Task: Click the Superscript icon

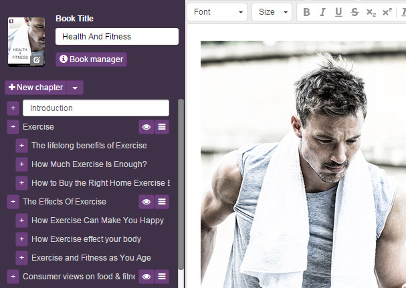Action: 387,12
